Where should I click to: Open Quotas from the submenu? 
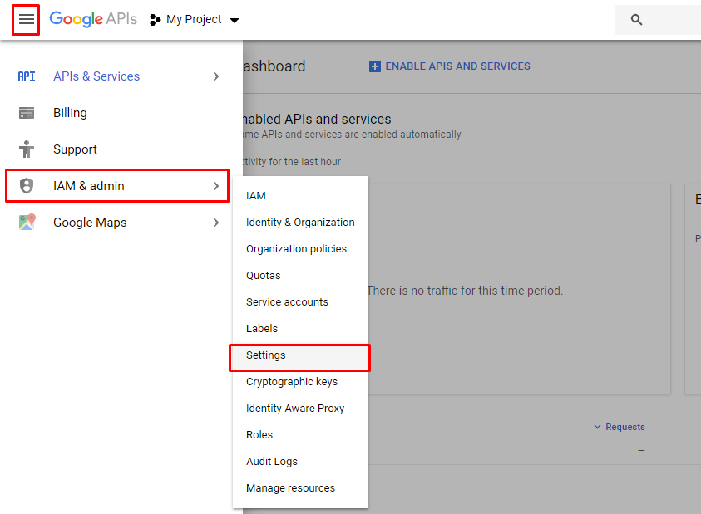300,276
